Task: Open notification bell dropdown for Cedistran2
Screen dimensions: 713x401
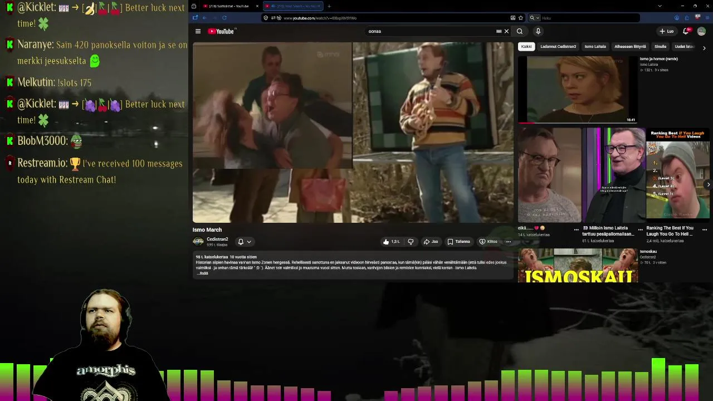Action: 245,242
